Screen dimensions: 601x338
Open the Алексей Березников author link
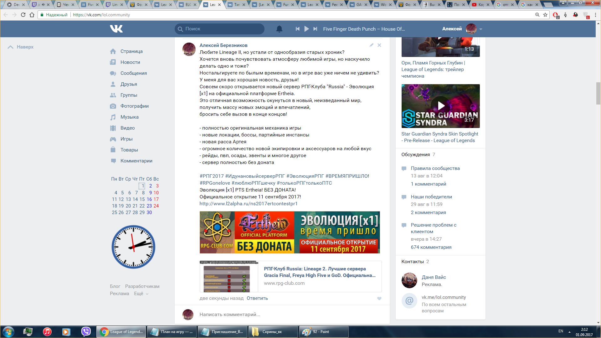(x=223, y=45)
